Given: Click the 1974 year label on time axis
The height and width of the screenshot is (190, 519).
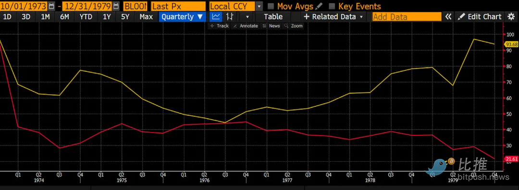Looking at the screenshot, I should tap(39, 181).
